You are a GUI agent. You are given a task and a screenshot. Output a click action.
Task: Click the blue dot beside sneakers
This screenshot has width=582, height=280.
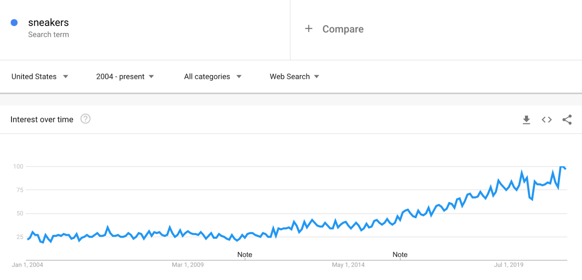tap(14, 23)
